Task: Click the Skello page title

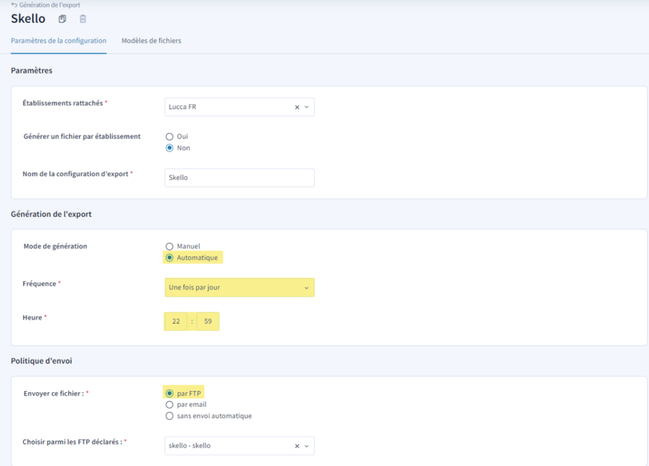Action: [x=28, y=19]
